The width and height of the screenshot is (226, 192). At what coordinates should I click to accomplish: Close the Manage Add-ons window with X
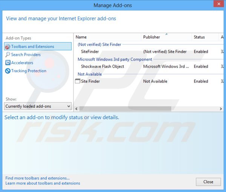click(218, 4)
